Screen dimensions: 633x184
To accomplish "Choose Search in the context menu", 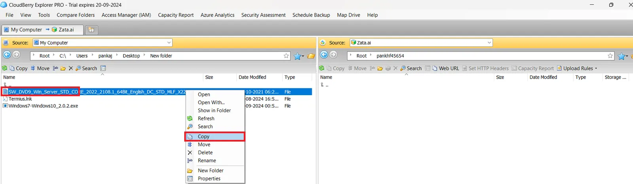I will 215,126.
